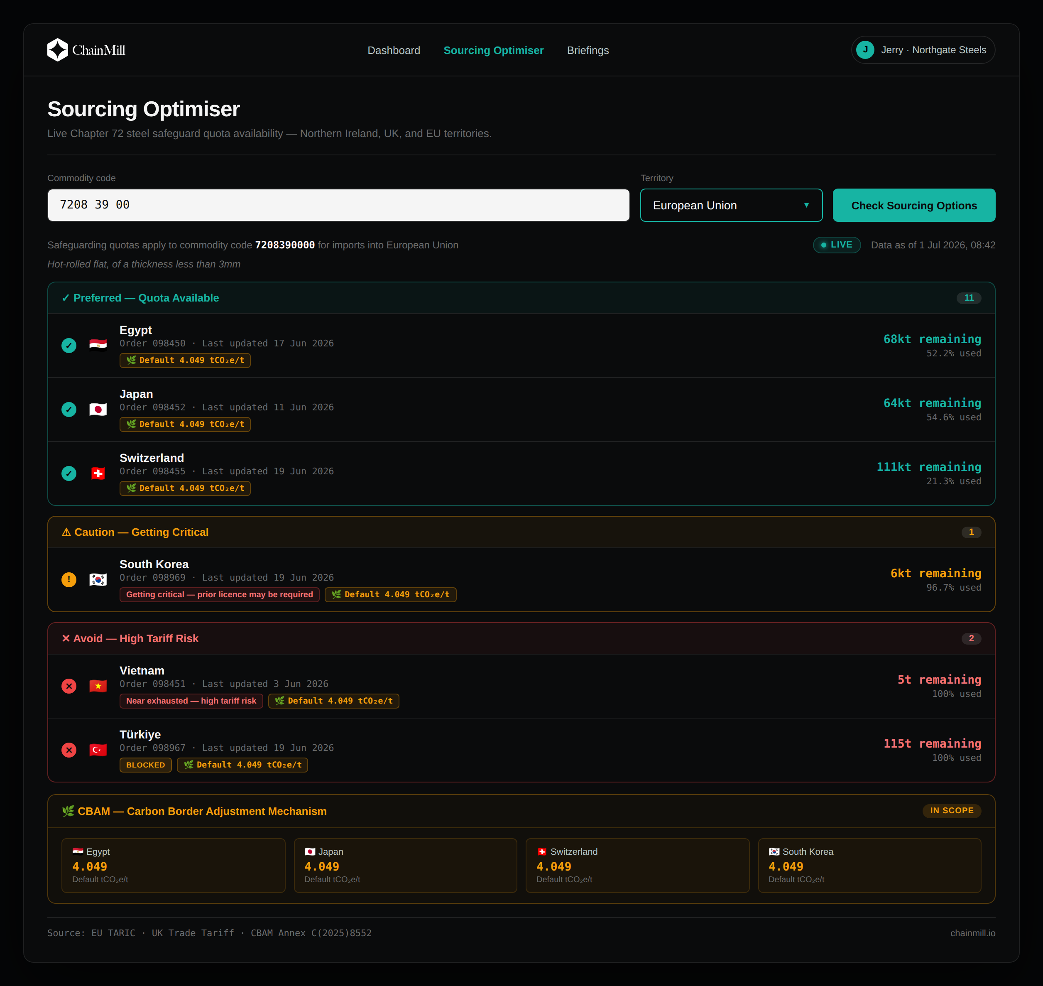Screen dimensions: 1043x986
Task: Click 'Order 098450' text under Egypt
Action: [152, 343]
